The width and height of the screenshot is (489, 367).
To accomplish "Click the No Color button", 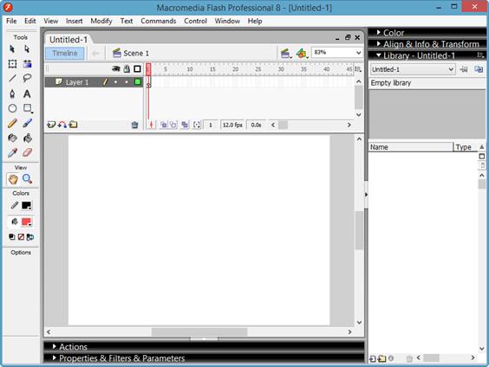I will coord(21,237).
